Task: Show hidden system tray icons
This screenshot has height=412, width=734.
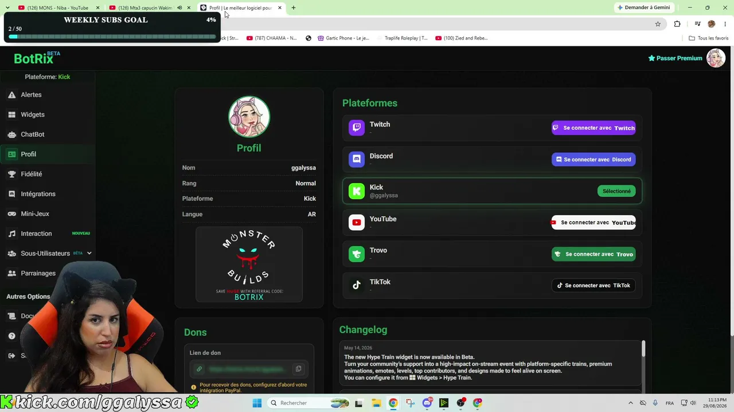Action: 631,403
